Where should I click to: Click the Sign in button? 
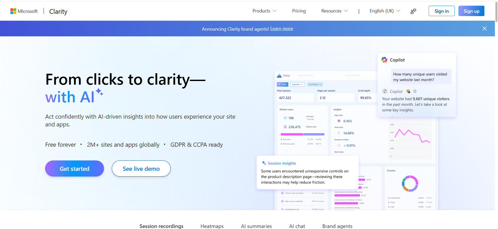(x=441, y=11)
